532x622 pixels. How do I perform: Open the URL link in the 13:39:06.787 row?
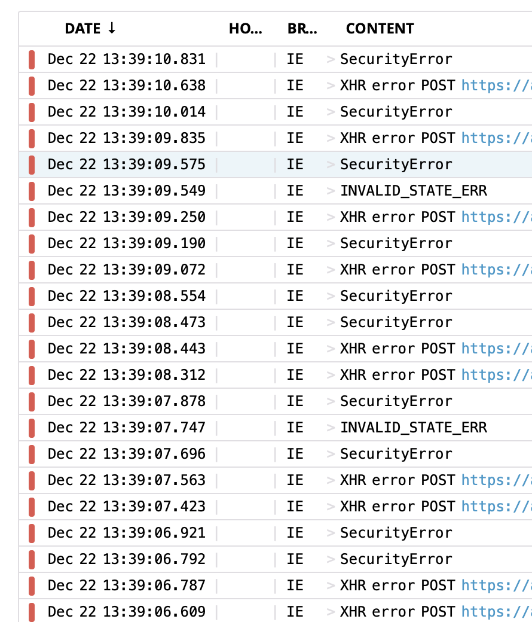pos(496,585)
